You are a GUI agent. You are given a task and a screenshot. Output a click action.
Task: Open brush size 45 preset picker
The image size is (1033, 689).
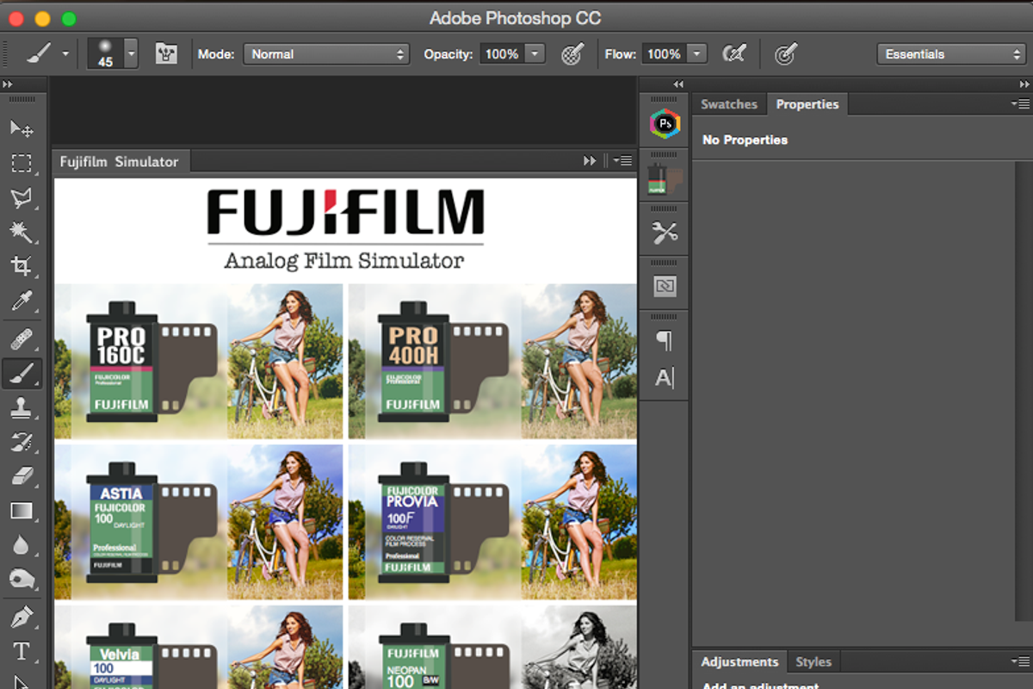[112, 53]
